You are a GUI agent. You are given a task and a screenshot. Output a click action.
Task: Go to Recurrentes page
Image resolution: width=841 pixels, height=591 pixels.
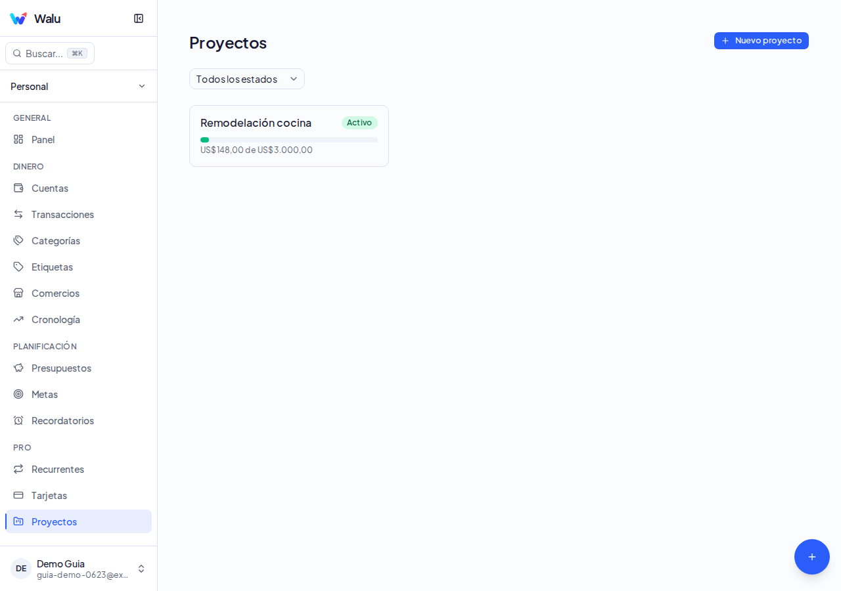[x=79, y=469]
